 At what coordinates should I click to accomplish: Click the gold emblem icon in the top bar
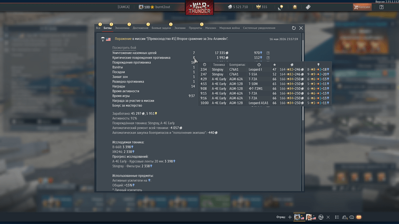click(x=295, y=7)
